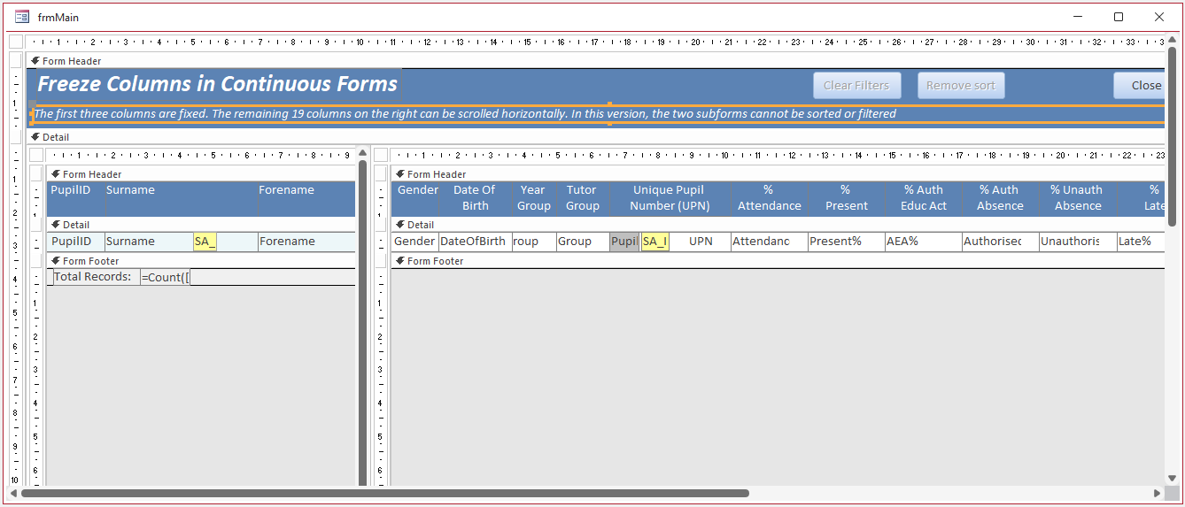Click the yellow SA_I control in right subform
1185x507 pixels.
point(655,242)
